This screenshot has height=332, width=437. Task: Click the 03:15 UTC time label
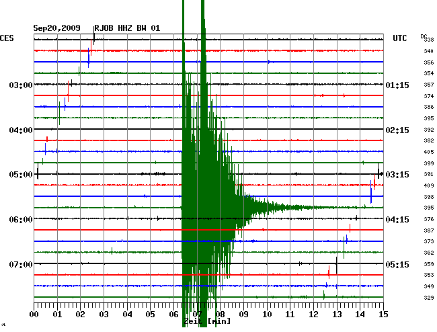(397, 175)
